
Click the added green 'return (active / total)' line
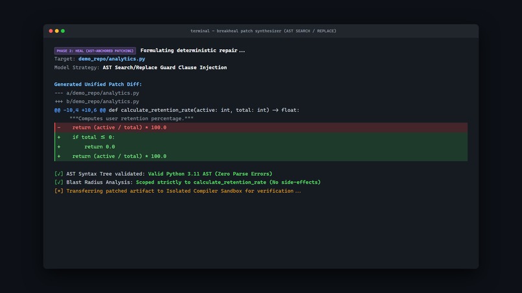(x=261, y=157)
